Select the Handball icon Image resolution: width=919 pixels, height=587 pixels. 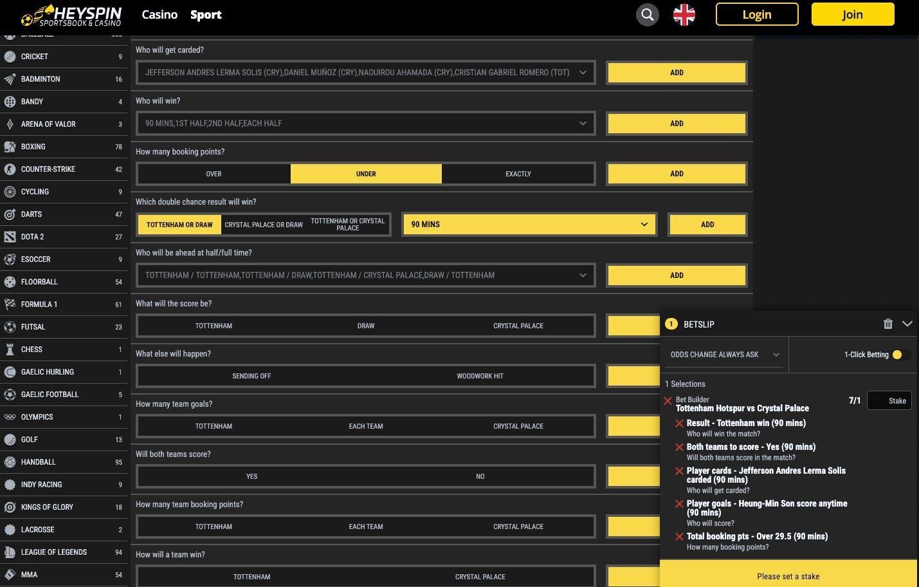10,462
